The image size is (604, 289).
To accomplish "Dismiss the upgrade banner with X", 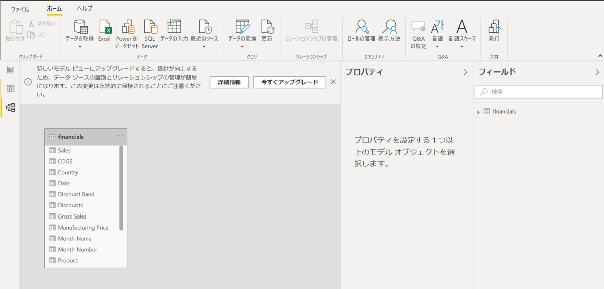I will point(333,81).
